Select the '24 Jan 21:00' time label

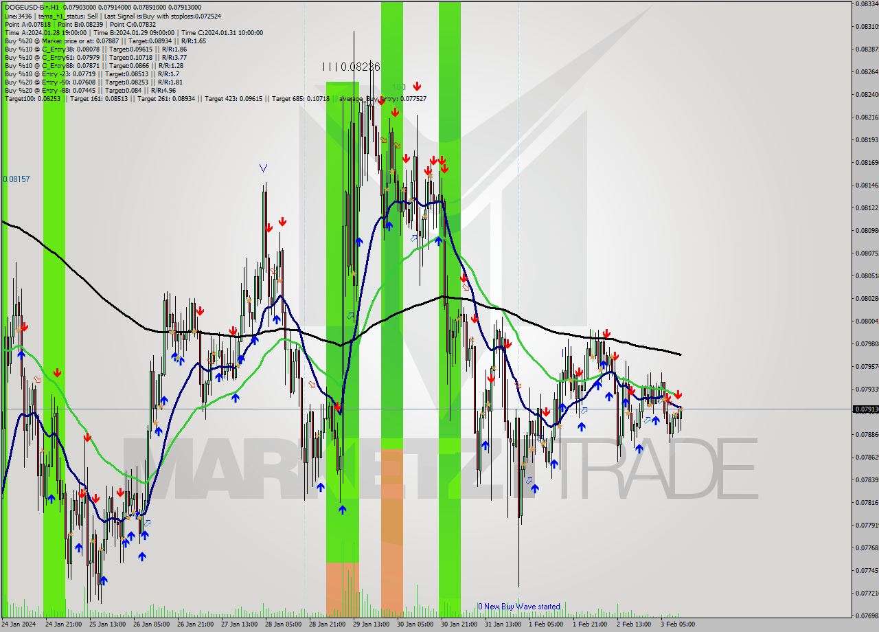(64, 624)
